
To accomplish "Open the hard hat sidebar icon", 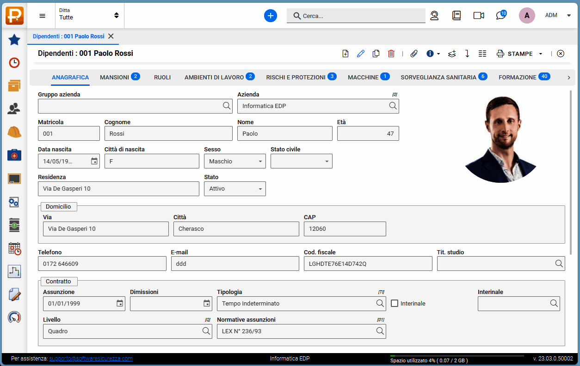I will click(14, 132).
